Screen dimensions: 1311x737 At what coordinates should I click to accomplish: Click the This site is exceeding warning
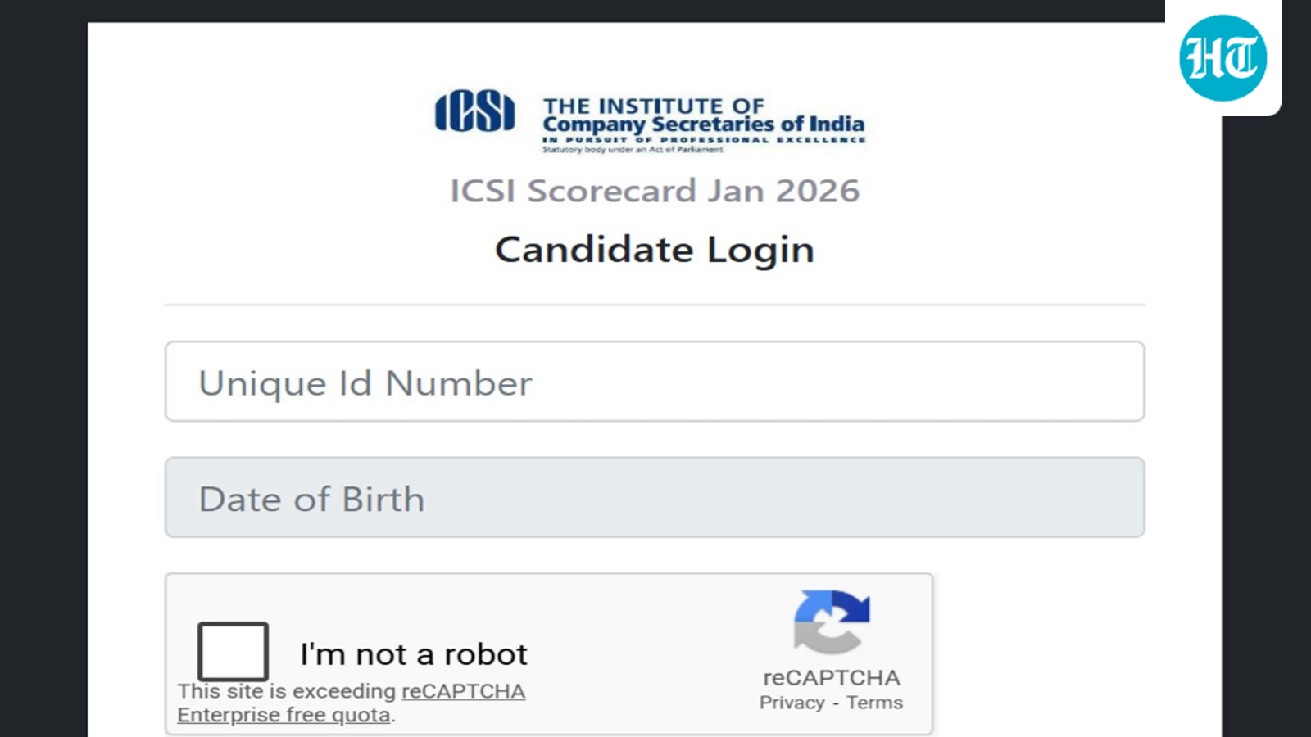coord(287,691)
